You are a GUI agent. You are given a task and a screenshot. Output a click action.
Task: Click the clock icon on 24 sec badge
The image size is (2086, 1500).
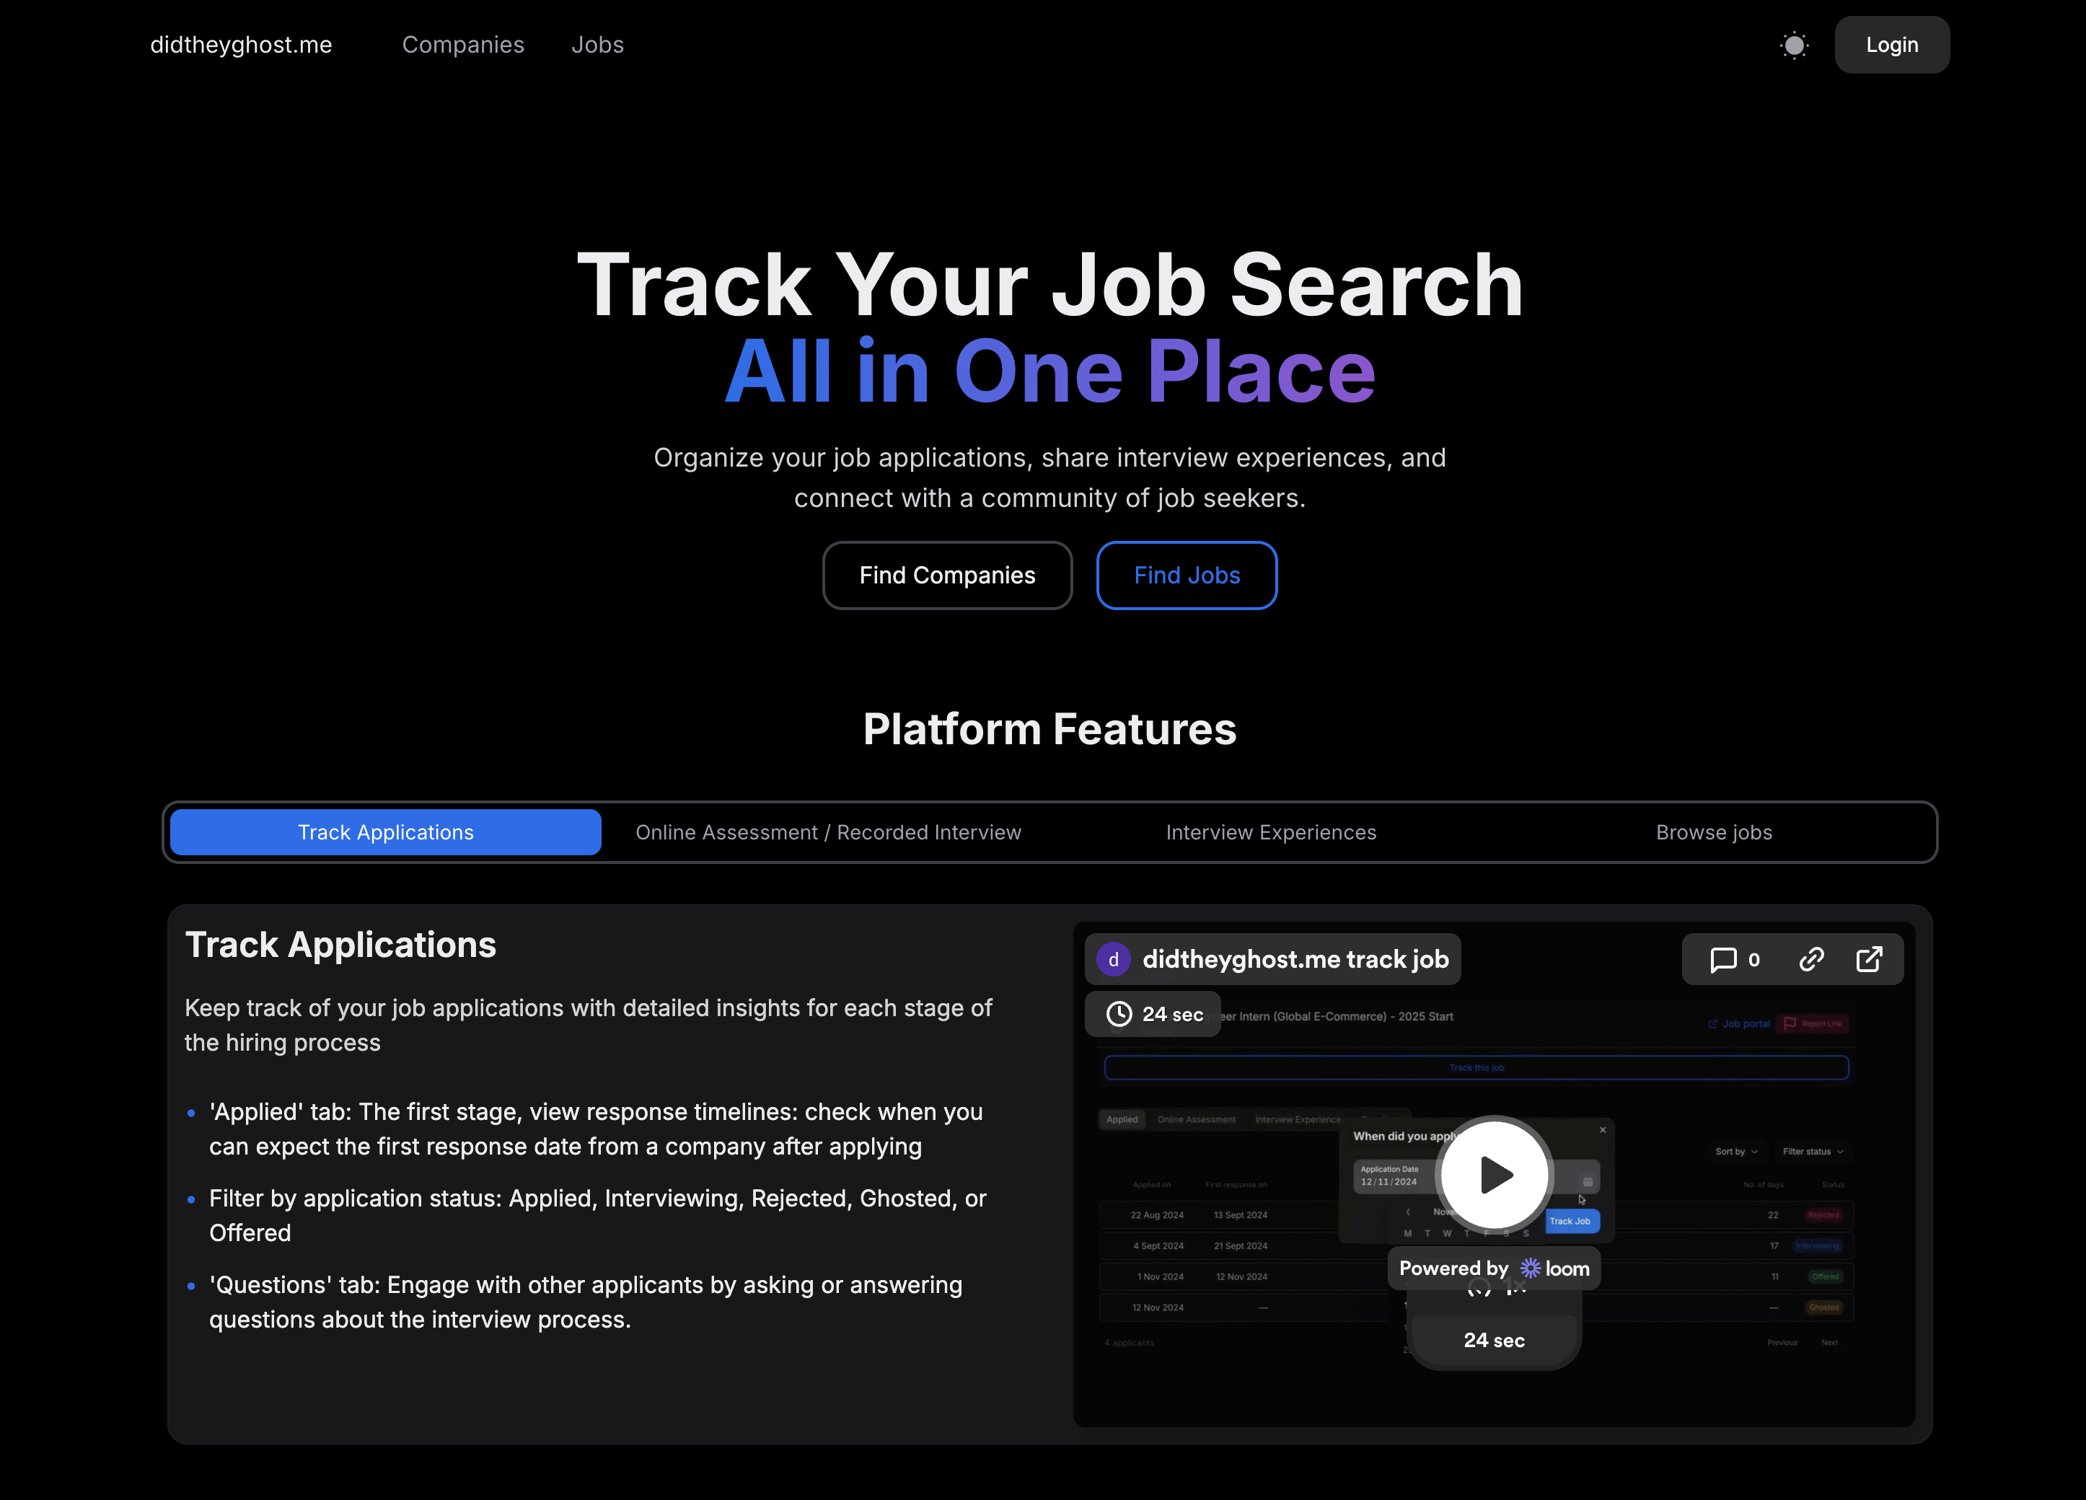(1119, 1013)
